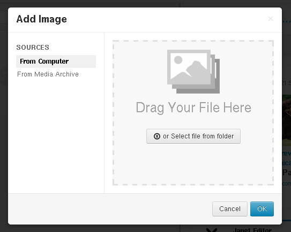Switch to From Media Archive source

[48, 74]
